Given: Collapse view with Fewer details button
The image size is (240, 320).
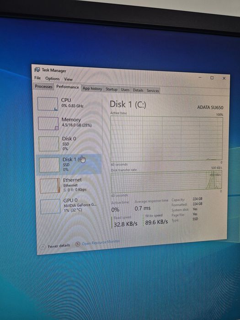Looking at the screenshot, I should click(55, 246).
